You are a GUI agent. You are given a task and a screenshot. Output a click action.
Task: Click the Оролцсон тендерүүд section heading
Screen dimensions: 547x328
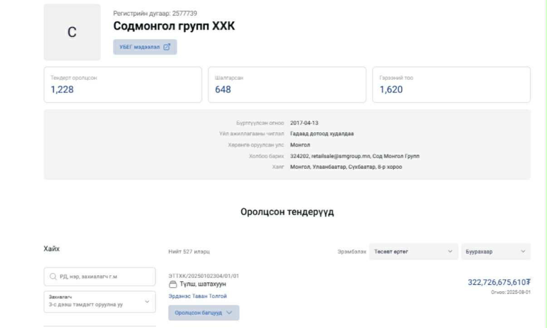(x=287, y=212)
